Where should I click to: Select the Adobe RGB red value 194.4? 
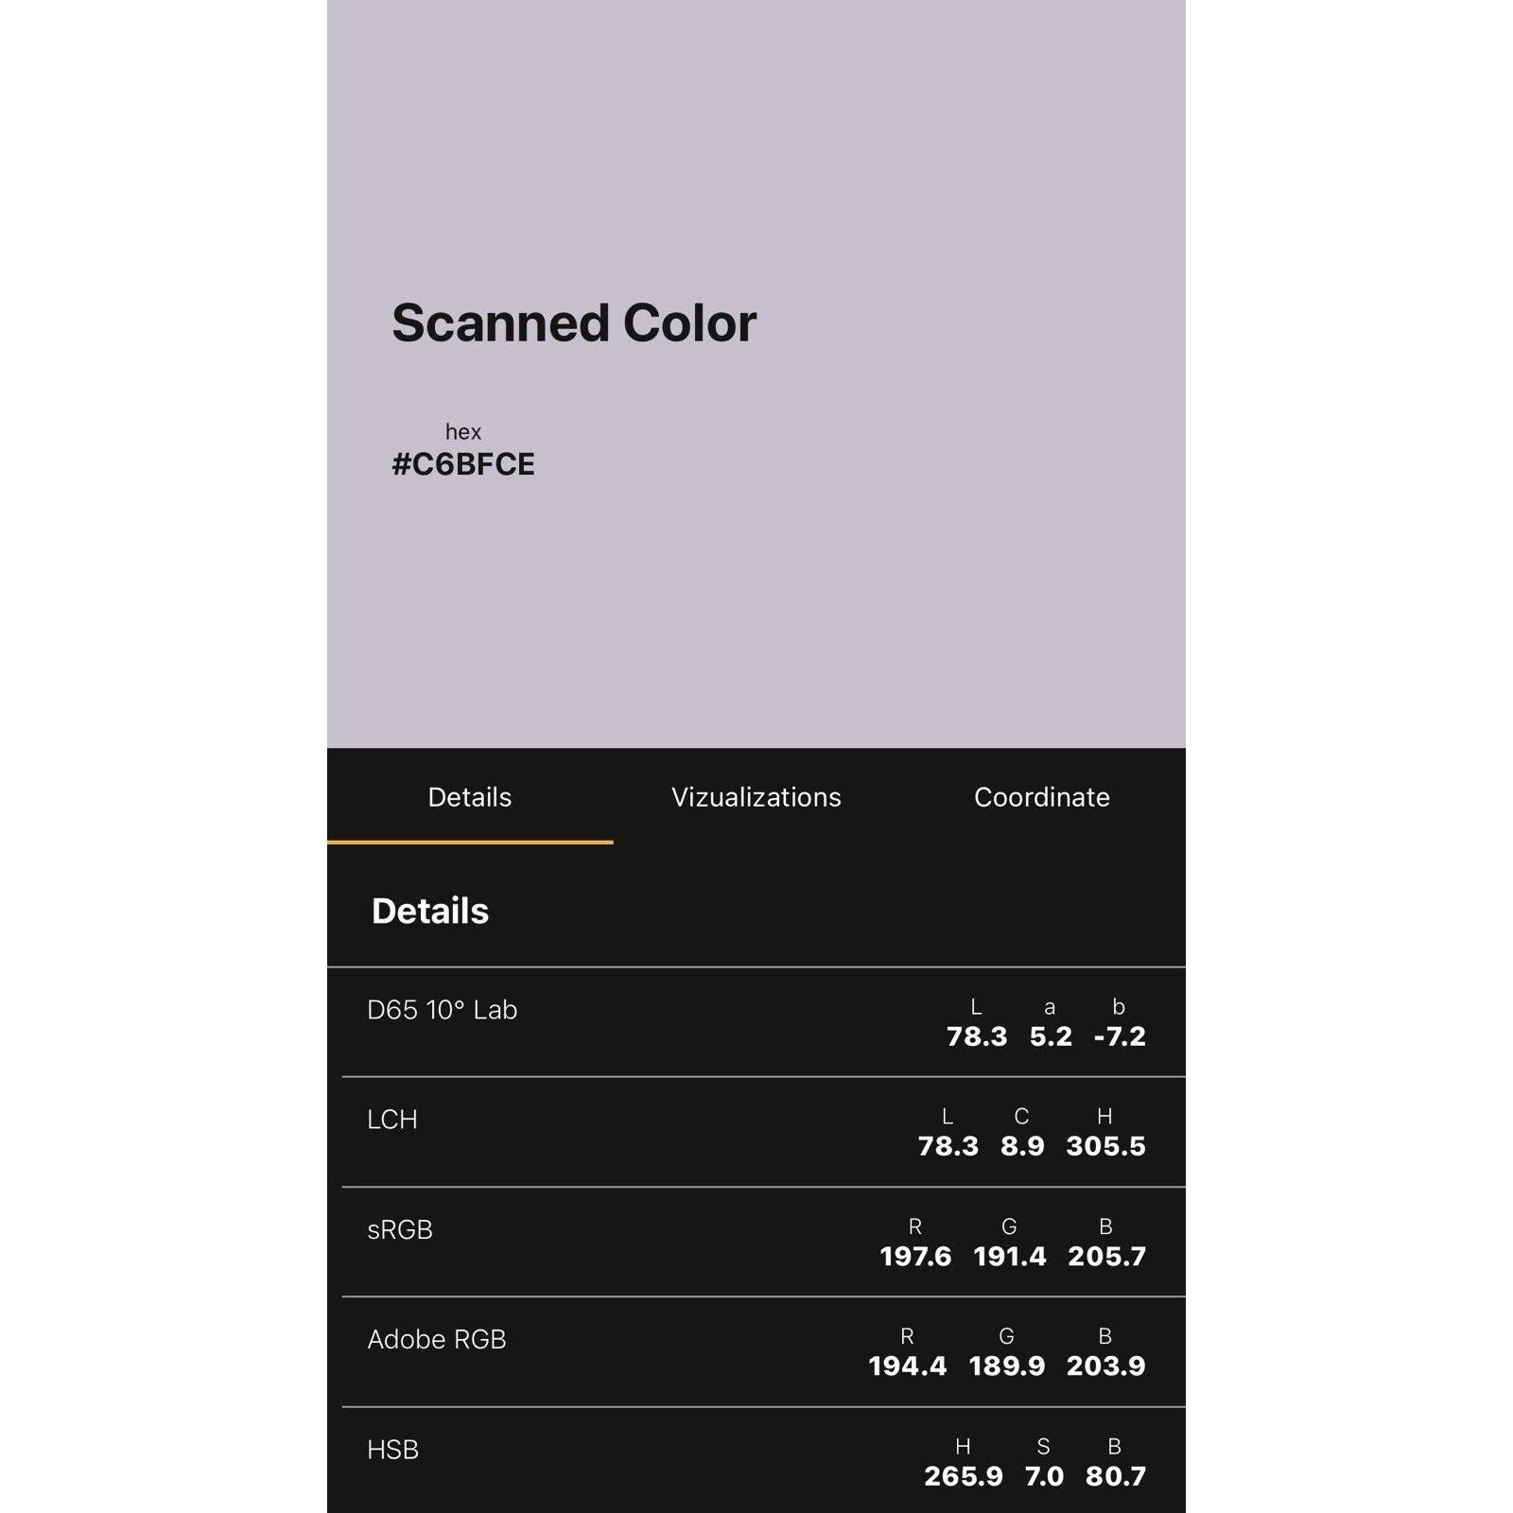coord(908,1365)
